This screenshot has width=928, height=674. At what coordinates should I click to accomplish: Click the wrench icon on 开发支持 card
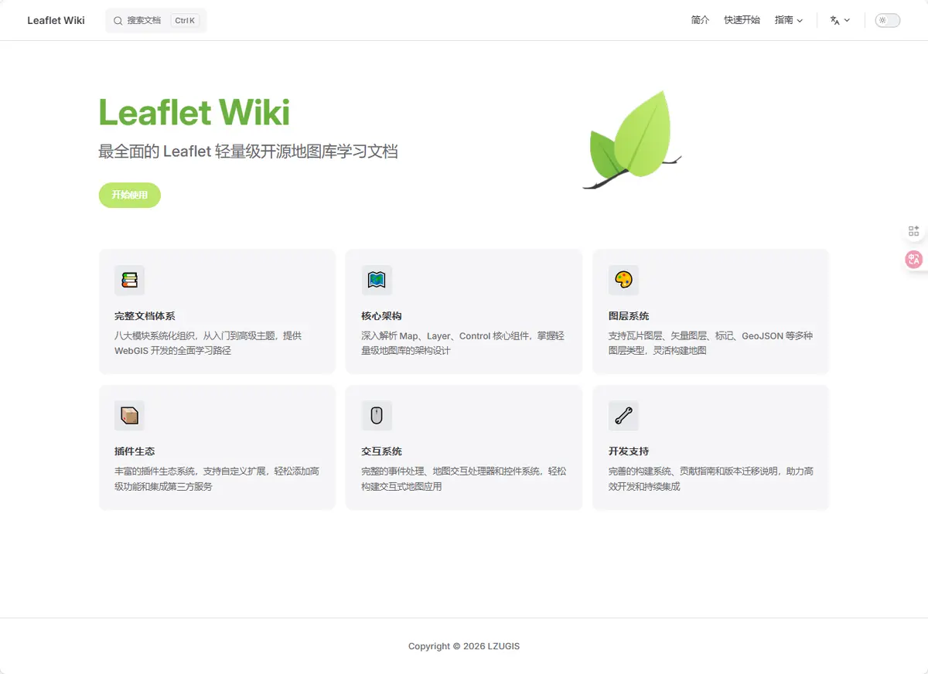[x=623, y=416]
